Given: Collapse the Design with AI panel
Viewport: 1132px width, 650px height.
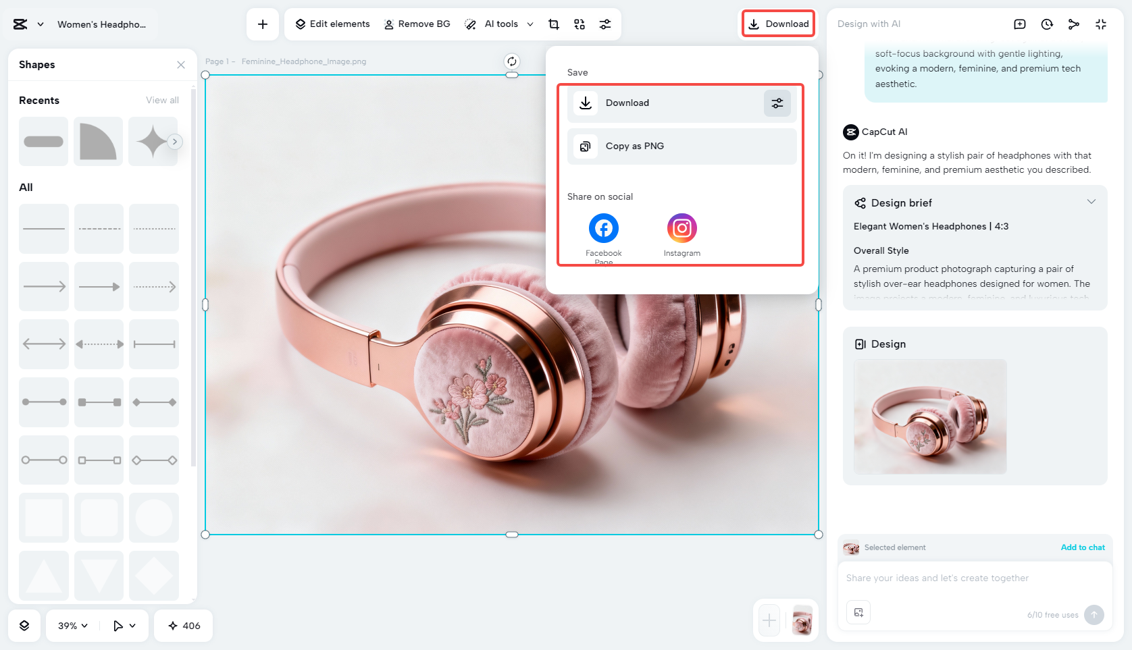Looking at the screenshot, I should [x=1101, y=24].
